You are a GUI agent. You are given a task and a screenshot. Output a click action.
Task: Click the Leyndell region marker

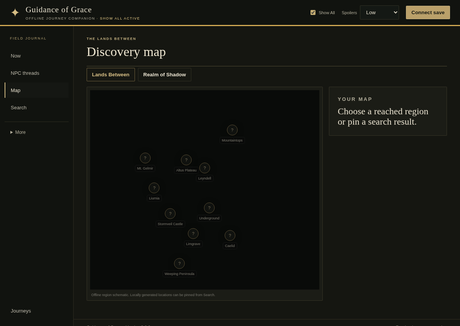tap(205, 168)
